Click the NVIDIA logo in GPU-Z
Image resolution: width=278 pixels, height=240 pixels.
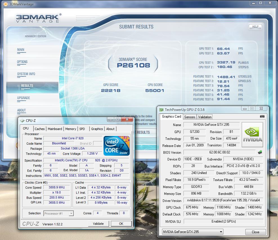[252, 135]
